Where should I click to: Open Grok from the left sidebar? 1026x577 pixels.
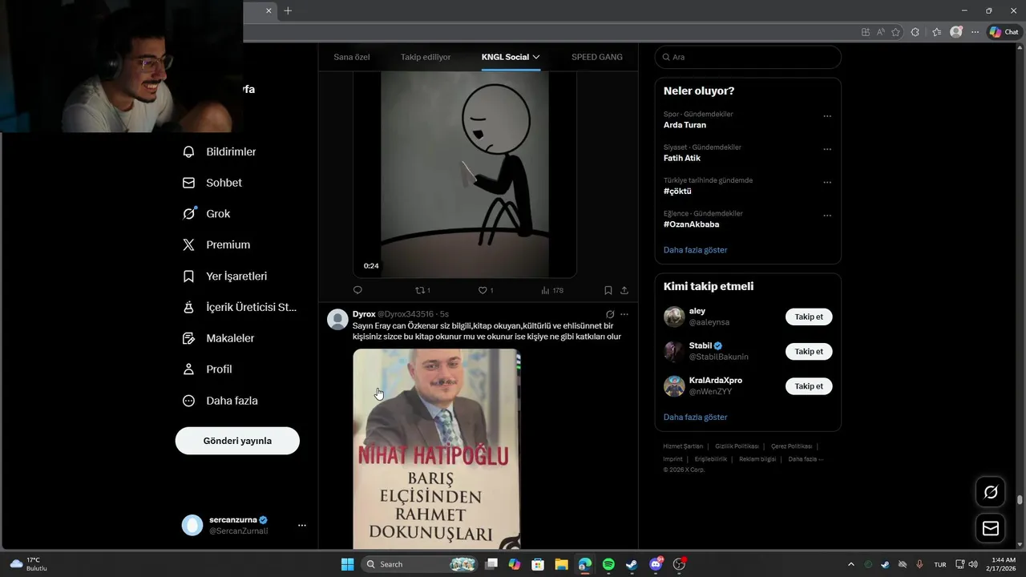(x=206, y=214)
